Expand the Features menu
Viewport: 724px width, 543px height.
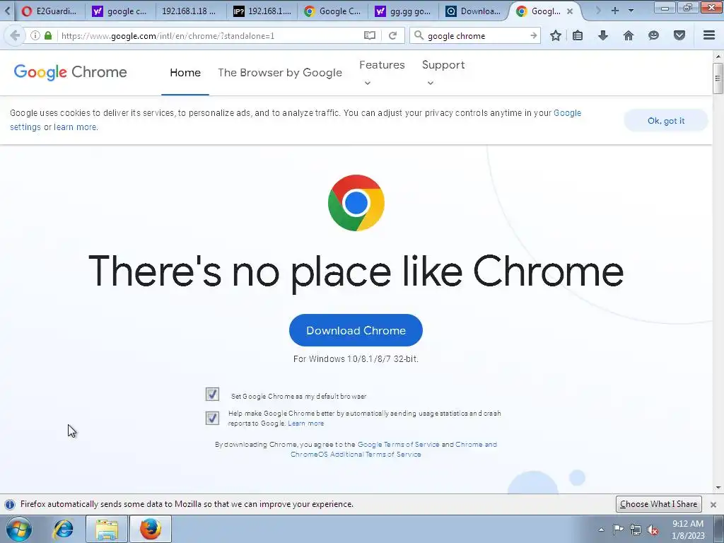(x=382, y=72)
